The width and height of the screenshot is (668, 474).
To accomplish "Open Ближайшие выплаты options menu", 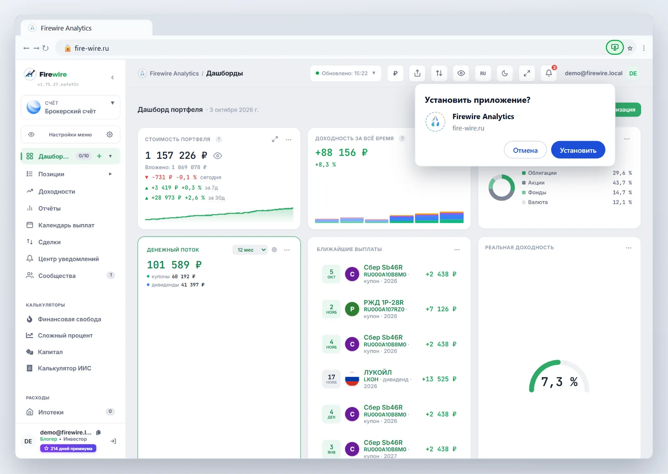I will 457,250.
